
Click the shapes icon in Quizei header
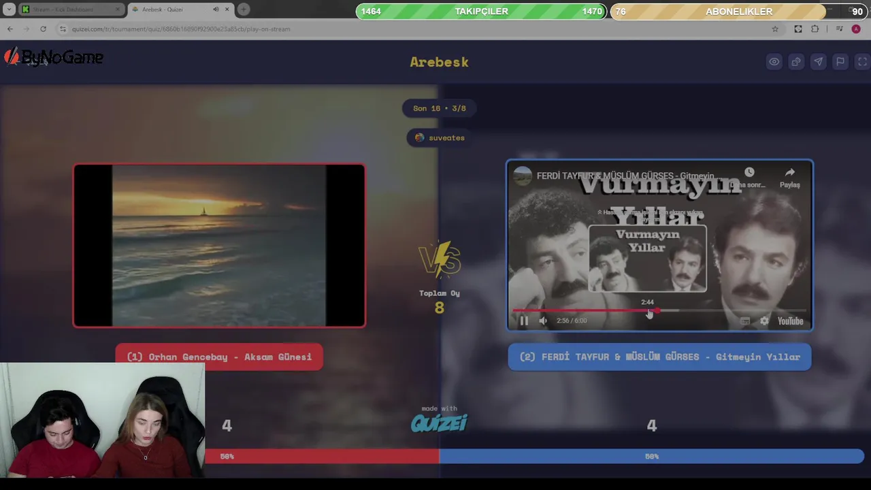(796, 62)
